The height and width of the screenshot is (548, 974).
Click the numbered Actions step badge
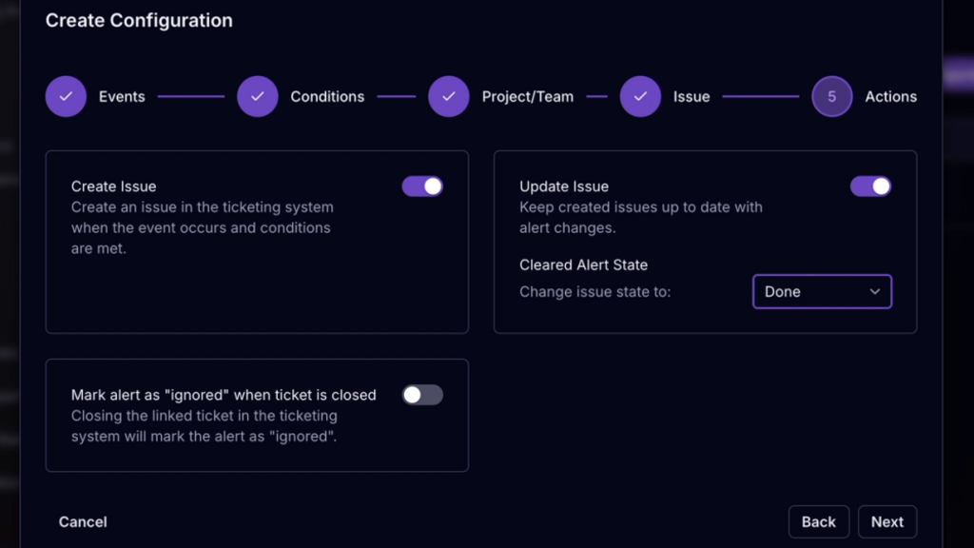coord(831,96)
